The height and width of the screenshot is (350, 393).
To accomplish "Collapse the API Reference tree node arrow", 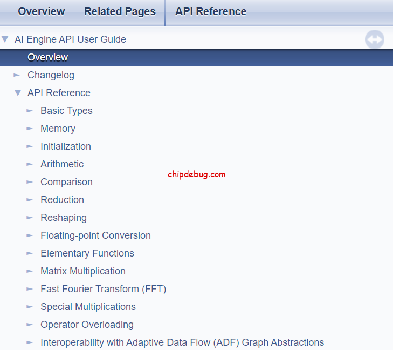I will tap(18, 93).
